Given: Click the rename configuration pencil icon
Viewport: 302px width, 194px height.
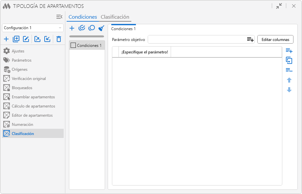Looking at the screenshot, I should click(x=26, y=39).
